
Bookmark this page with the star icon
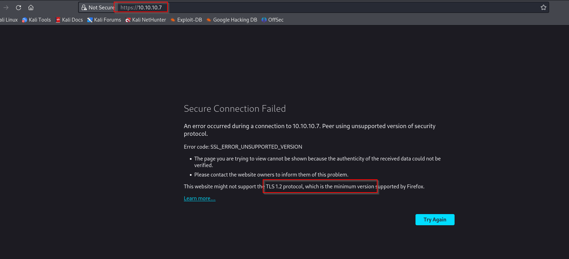point(543,7)
